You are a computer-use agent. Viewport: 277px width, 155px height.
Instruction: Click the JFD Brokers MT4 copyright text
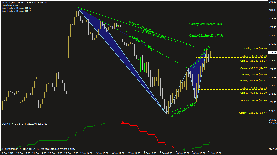(x=38, y=149)
